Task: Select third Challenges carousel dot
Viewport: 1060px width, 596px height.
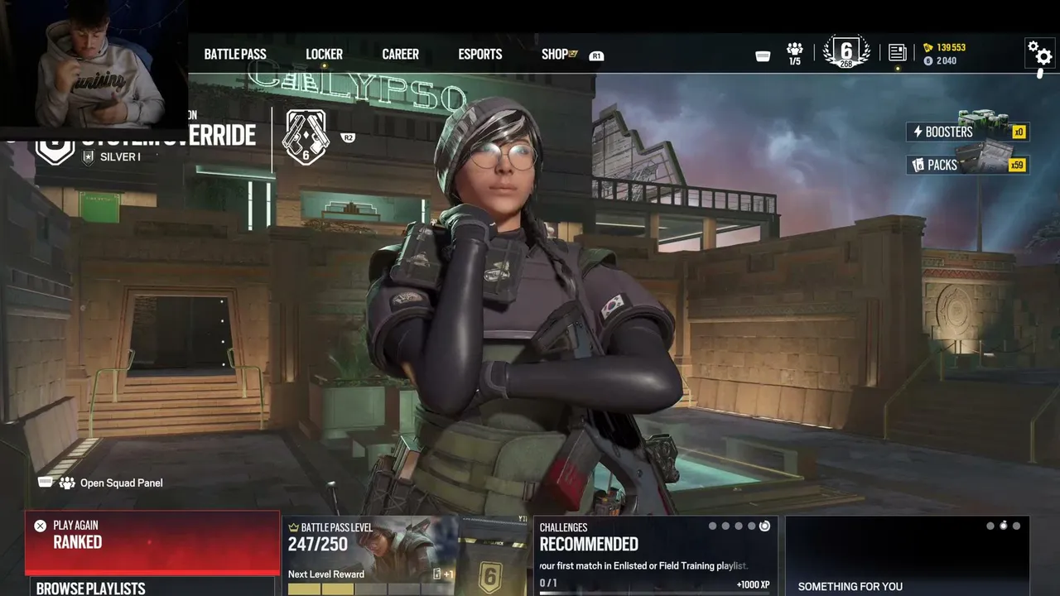Action: coord(739,526)
